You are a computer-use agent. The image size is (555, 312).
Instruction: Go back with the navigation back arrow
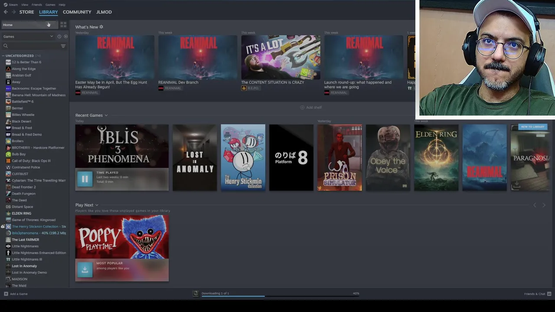pos(6,12)
